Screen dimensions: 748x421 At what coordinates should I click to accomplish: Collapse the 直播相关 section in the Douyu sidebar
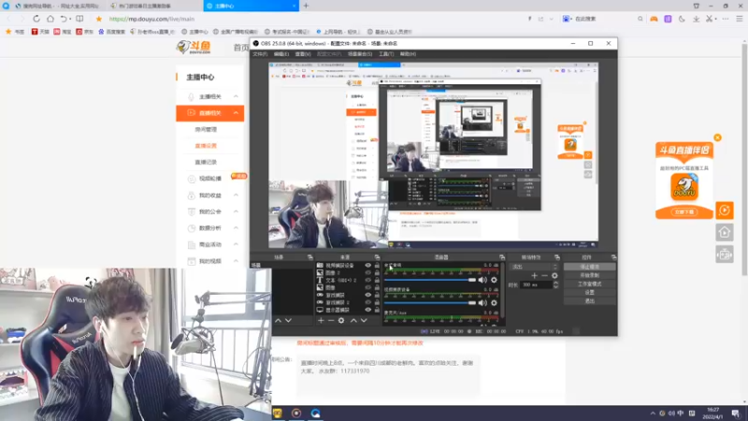(x=236, y=112)
